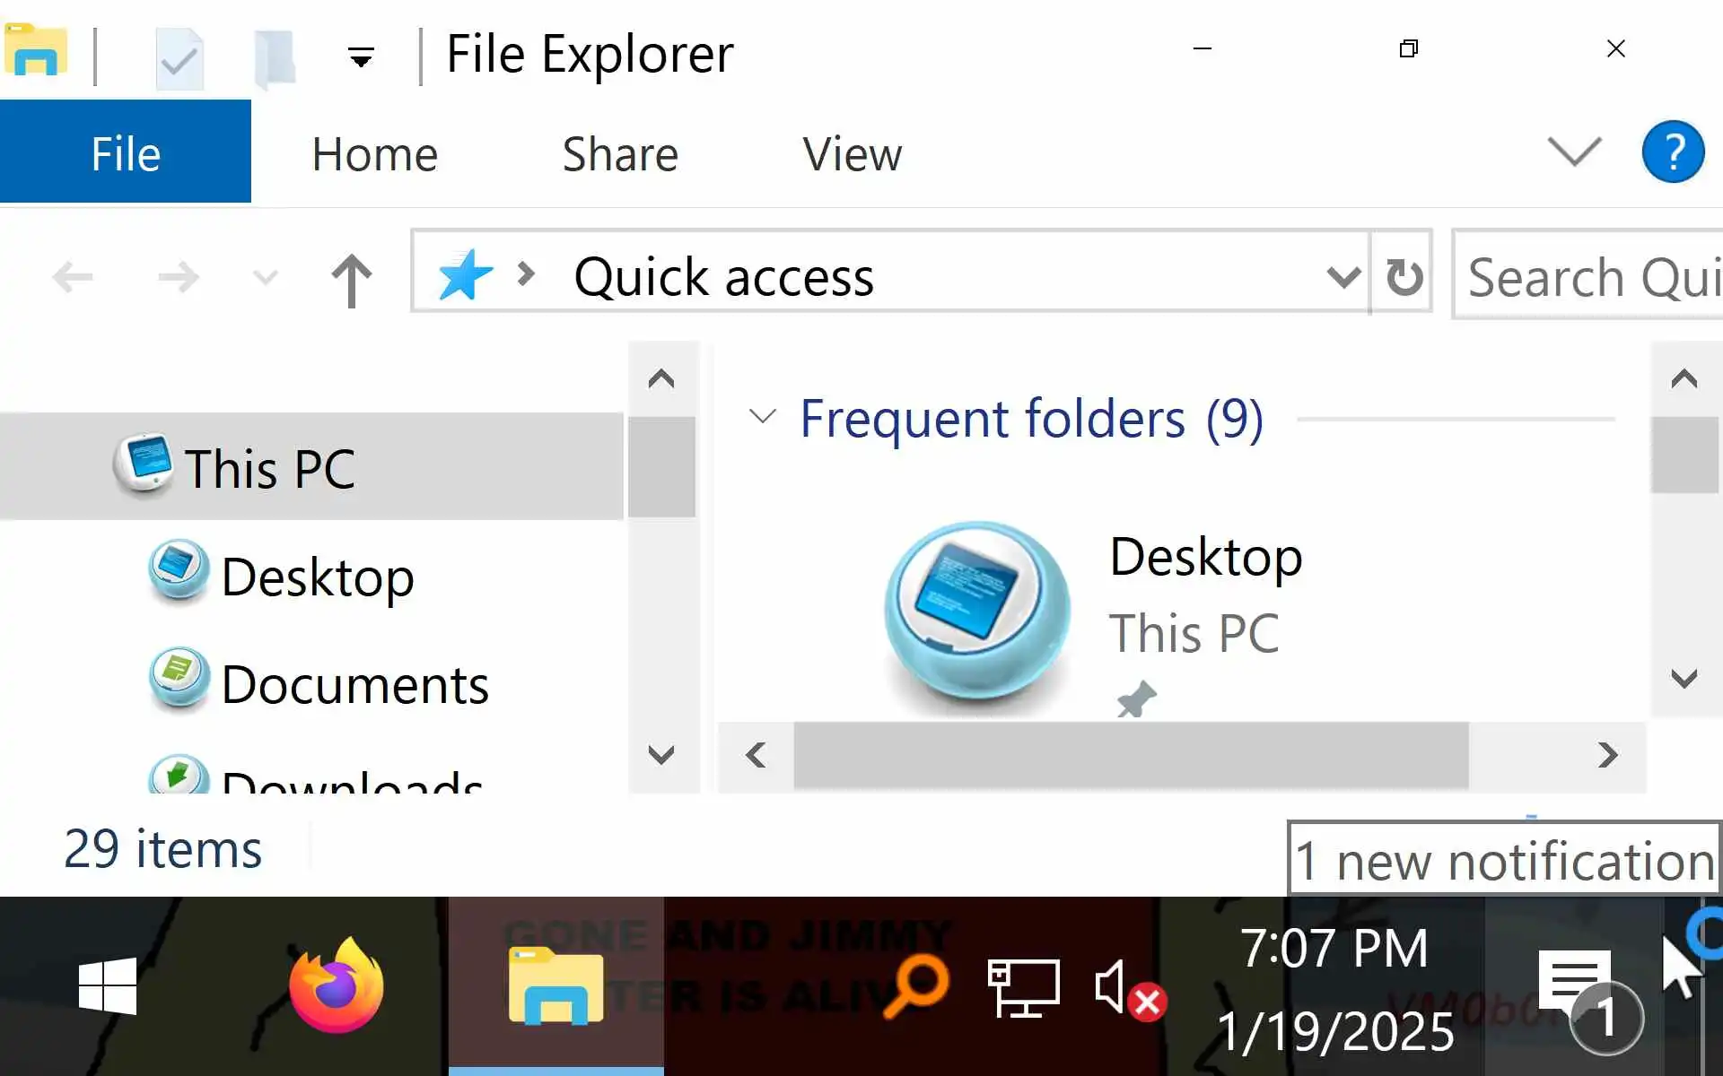Collapse the Frequent folders group

click(762, 417)
